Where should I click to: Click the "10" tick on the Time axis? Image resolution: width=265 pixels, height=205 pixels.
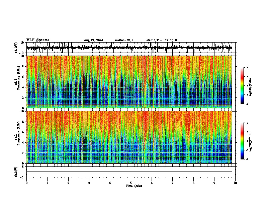click(x=235, y=183)
